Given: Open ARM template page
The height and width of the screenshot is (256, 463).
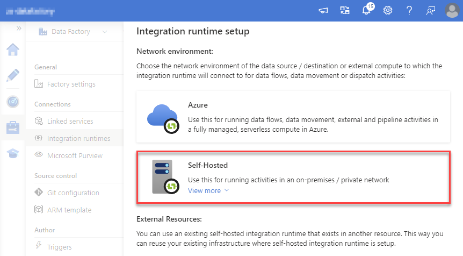Looking at the screenshot, I should 69,210.
